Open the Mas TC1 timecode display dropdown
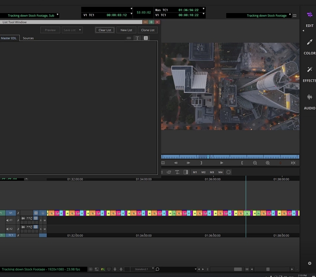The image size is (316, 277). point(204,9)
